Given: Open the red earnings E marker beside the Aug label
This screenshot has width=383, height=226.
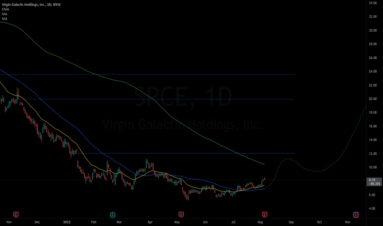Looking at the screenshot, I should (x=264, y=215).
